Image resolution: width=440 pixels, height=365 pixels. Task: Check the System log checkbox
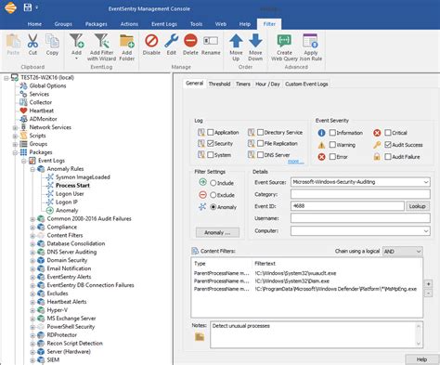click(x=211, y=155)
